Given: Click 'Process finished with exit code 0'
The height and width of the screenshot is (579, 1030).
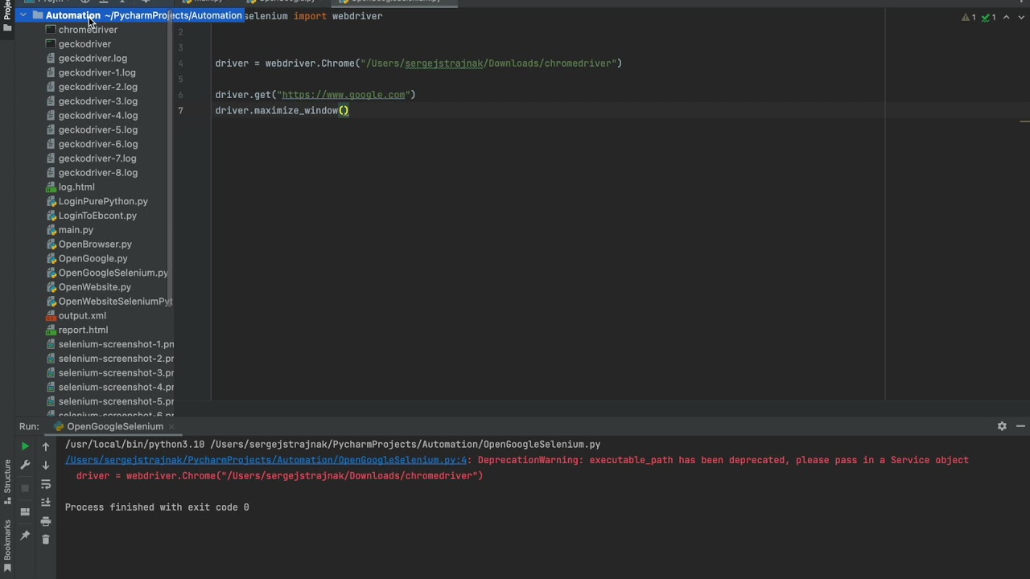Looking at the screenshot, I should tap(157, 507).
